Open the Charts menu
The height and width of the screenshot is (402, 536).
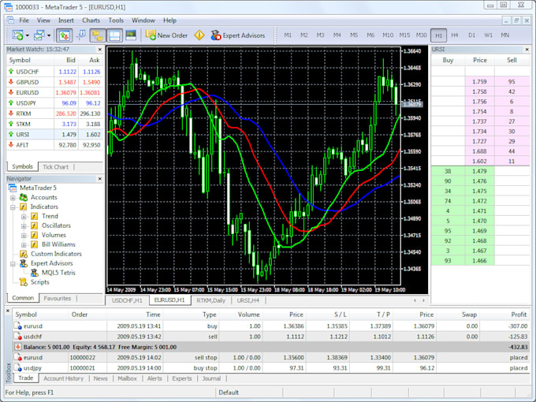91,20
